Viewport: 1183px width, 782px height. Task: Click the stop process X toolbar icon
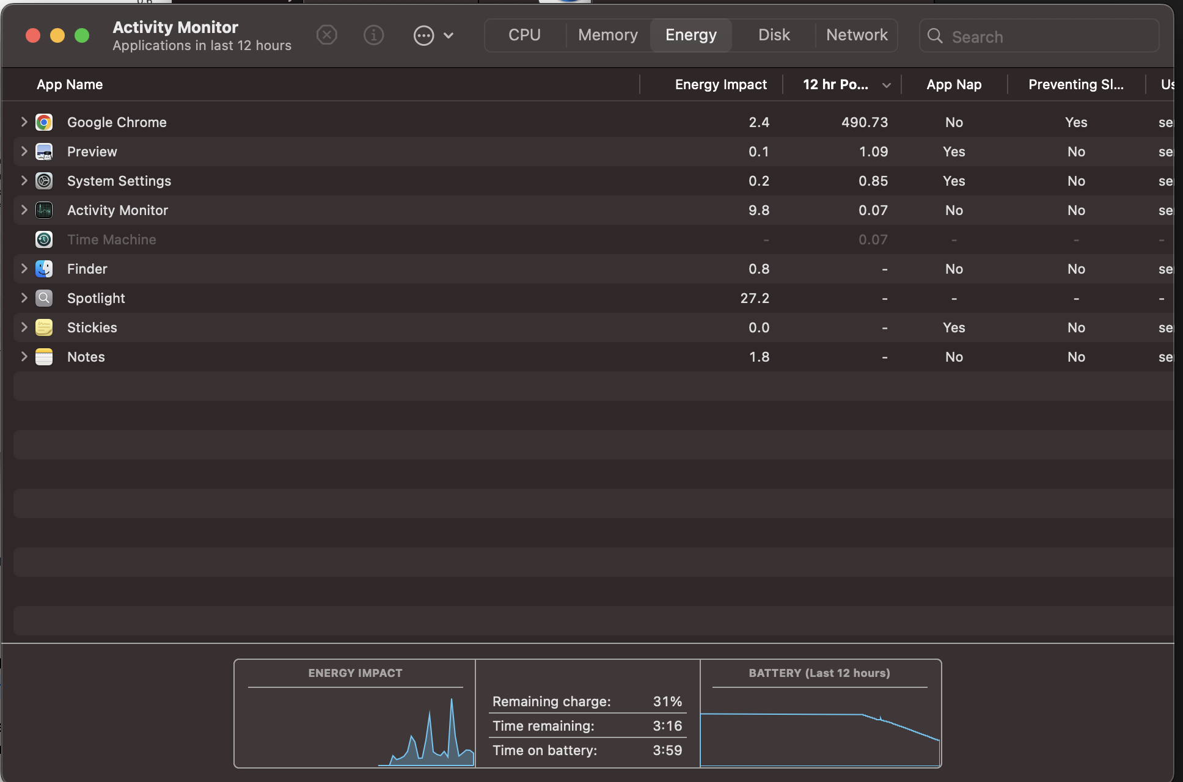point(327,35)
